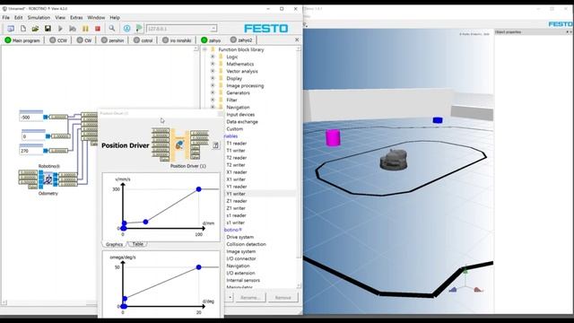Select the T1 reader variable

[x=237, y=144]
